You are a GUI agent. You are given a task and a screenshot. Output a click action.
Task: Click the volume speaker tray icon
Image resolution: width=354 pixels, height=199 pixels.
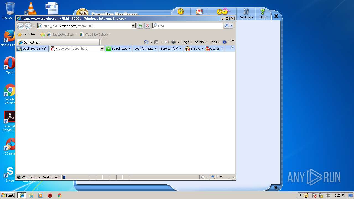point(328,195)
